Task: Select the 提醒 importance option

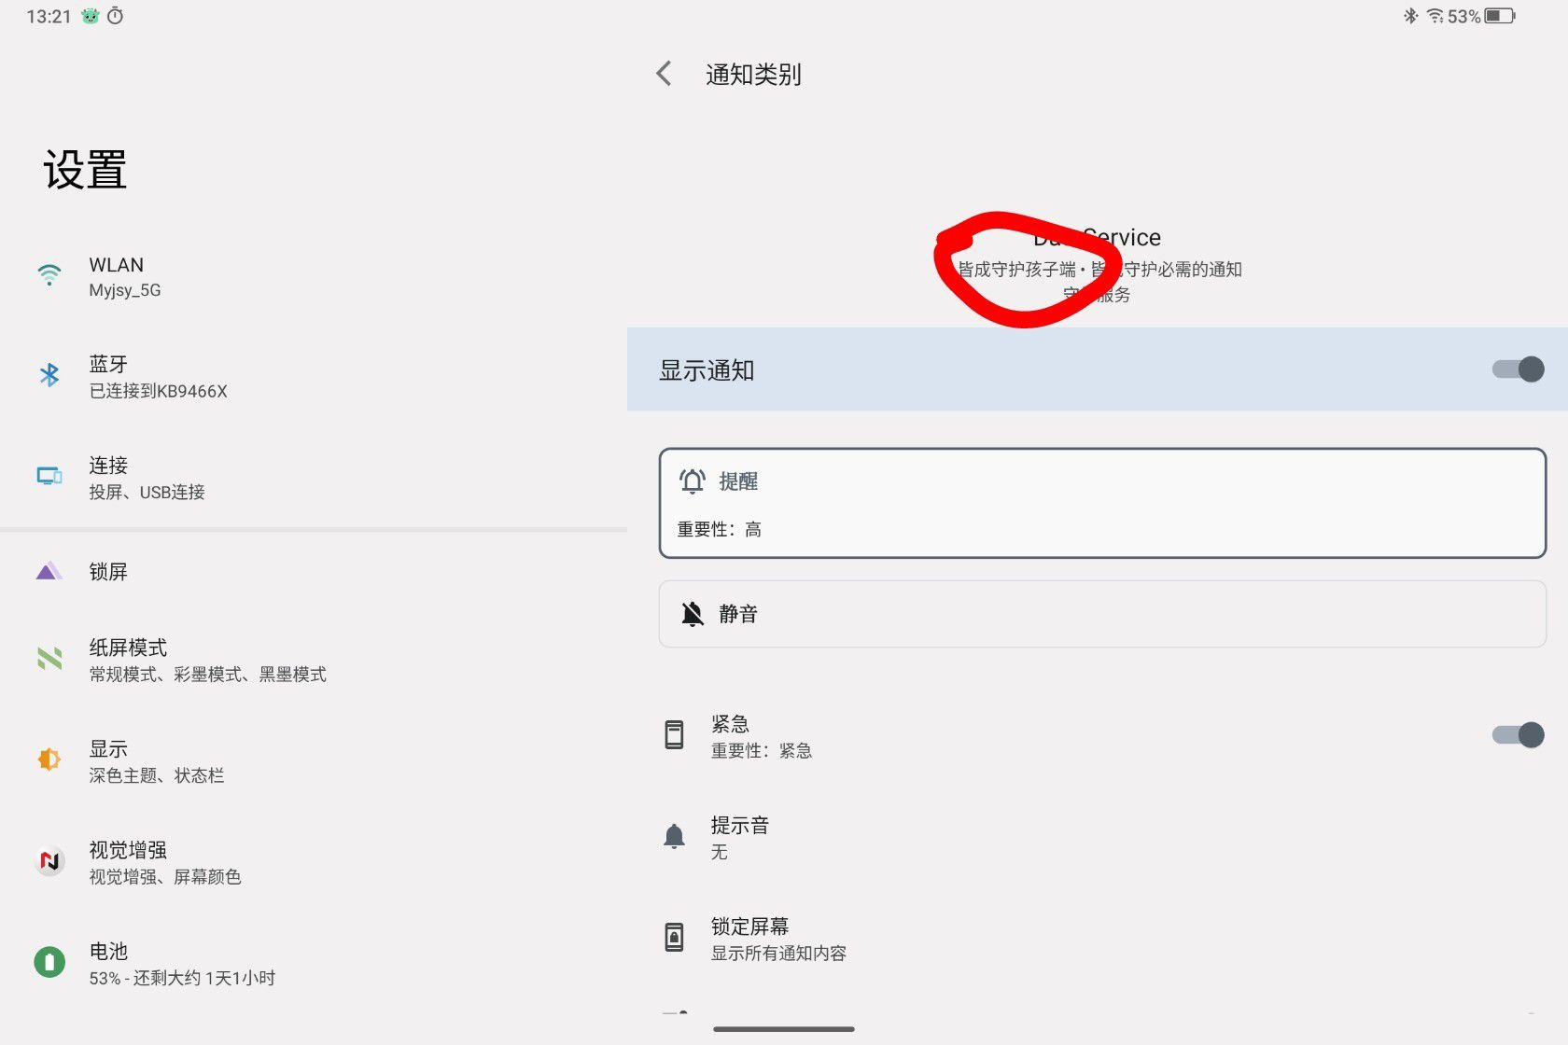Action: (1102, 504)
